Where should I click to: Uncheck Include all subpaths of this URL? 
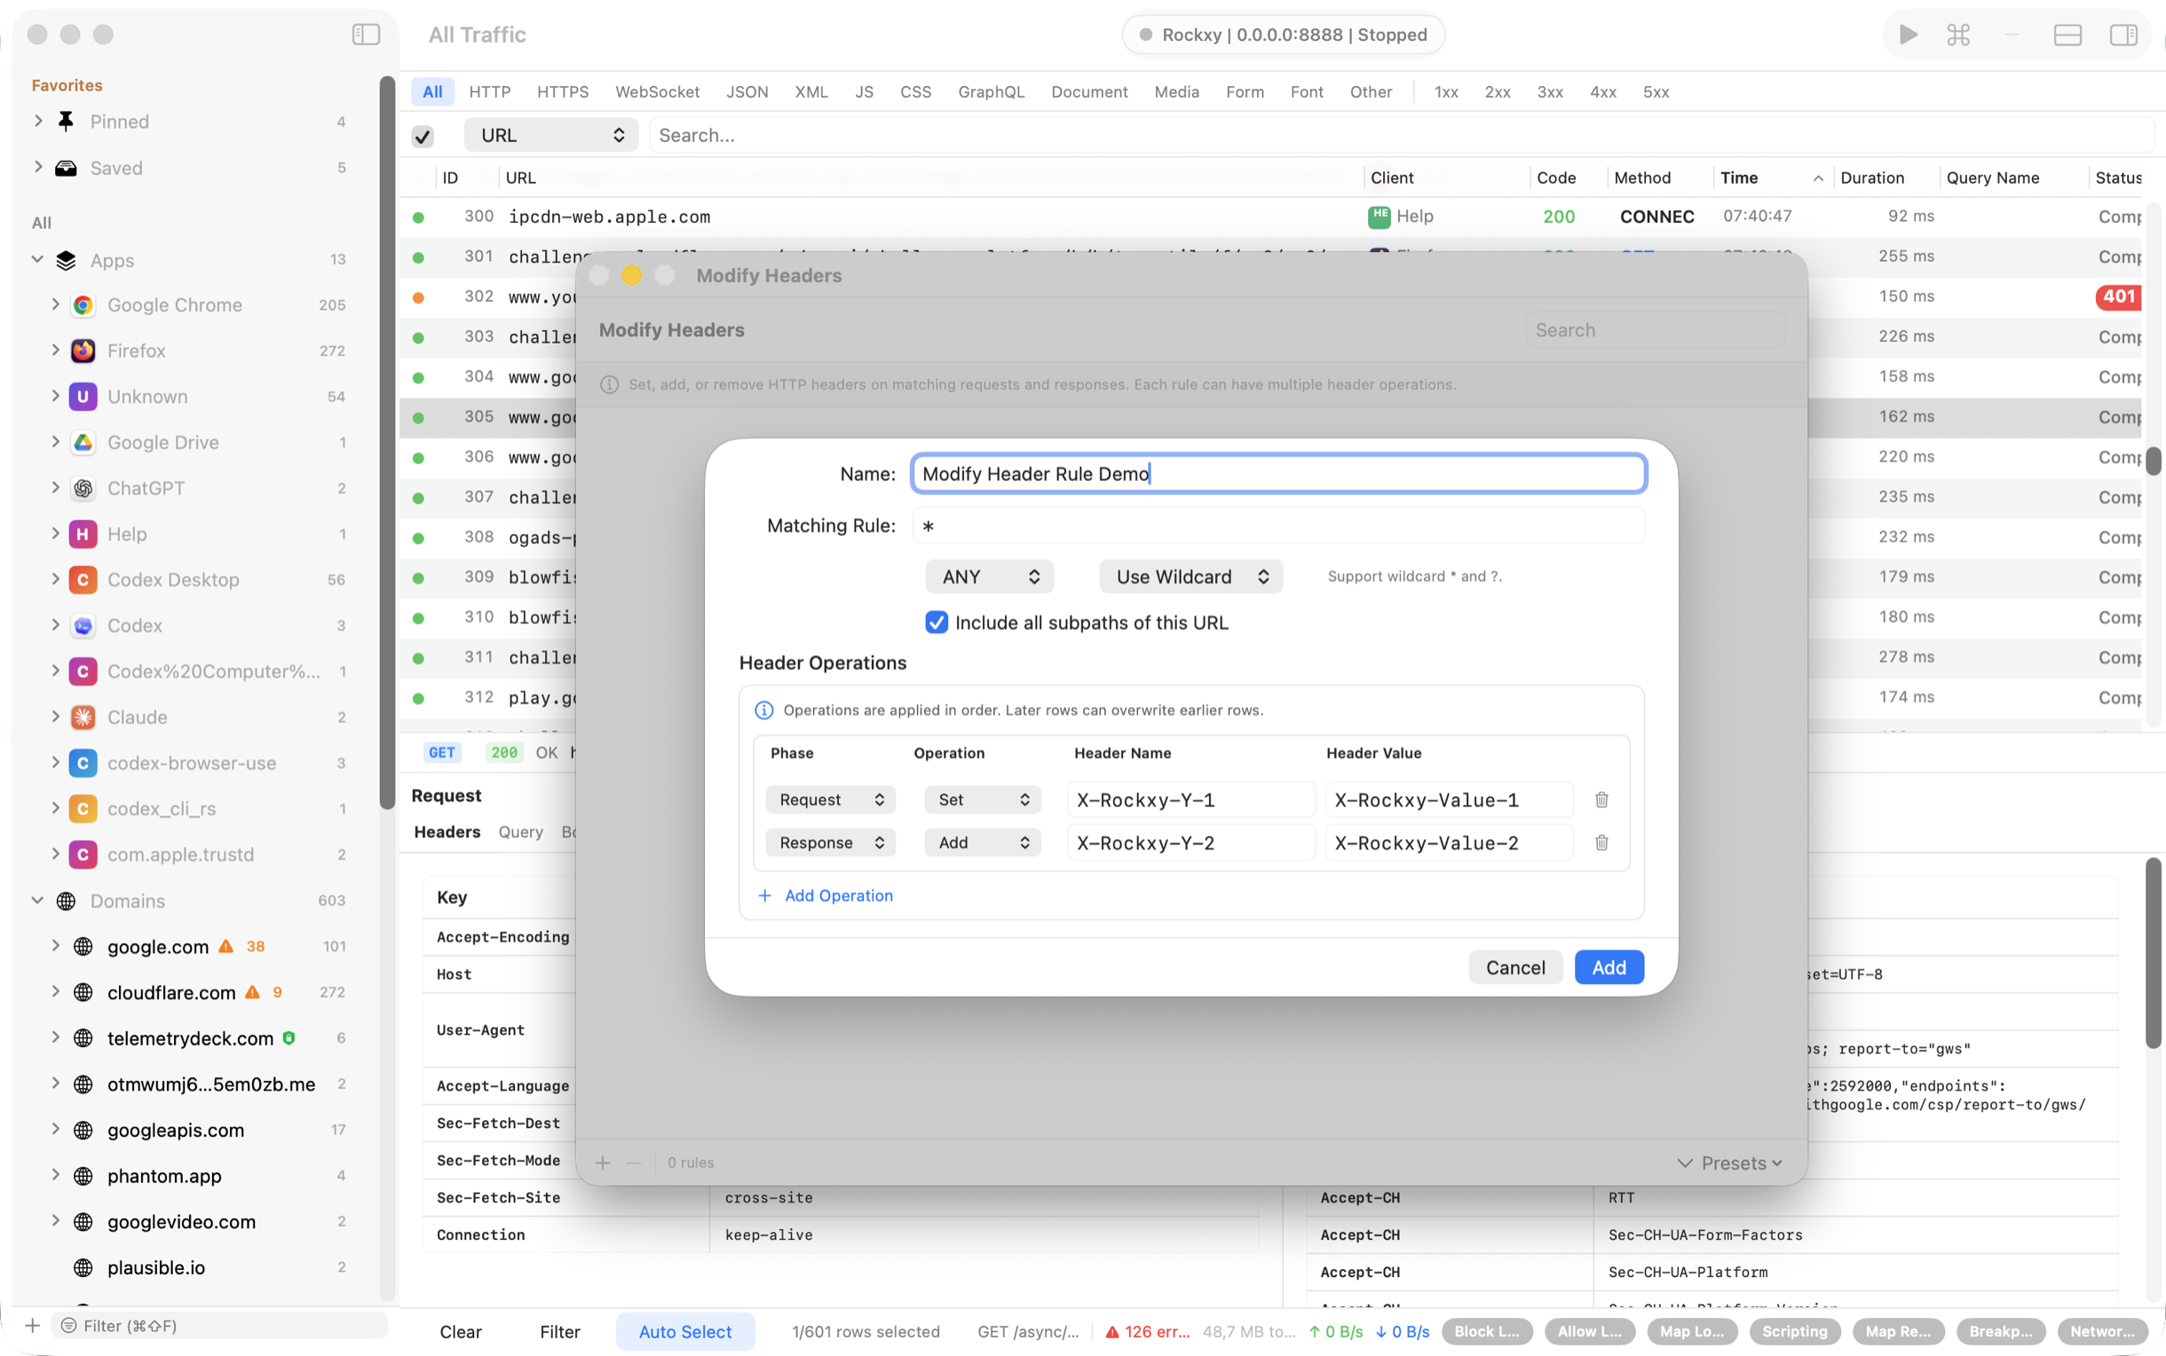(937, 622)
